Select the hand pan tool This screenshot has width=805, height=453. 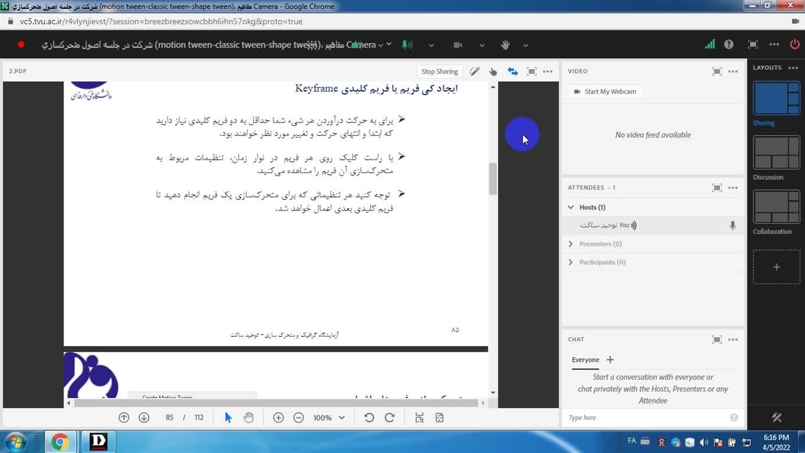click(x=248, y=418)
